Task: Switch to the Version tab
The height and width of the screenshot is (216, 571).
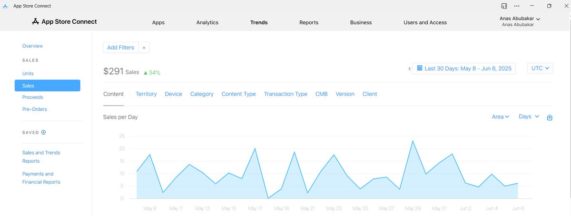Action: coord(345,94)
